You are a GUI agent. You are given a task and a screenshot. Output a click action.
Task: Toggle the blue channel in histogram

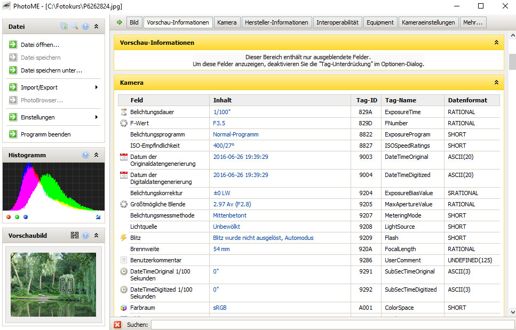tap(26, 217)
